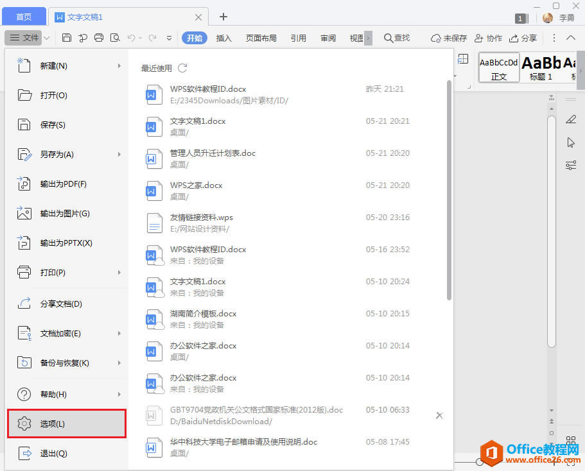This screenshot has height=471, width=585.
Task: Expand the 文档加密(E) submenu arrow
Action: click(119, 334)
